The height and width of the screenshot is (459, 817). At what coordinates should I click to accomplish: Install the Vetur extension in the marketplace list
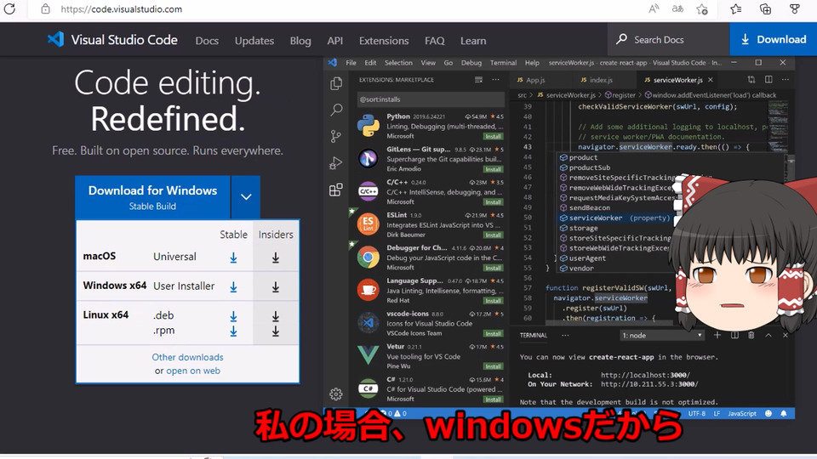click(493, 366)
